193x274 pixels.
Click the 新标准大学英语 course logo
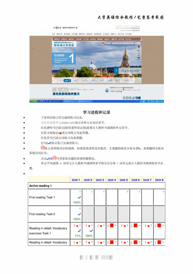click(x=64, y=44)
